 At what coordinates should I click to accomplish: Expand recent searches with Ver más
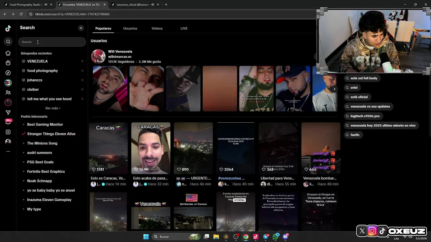coord(53,108)
